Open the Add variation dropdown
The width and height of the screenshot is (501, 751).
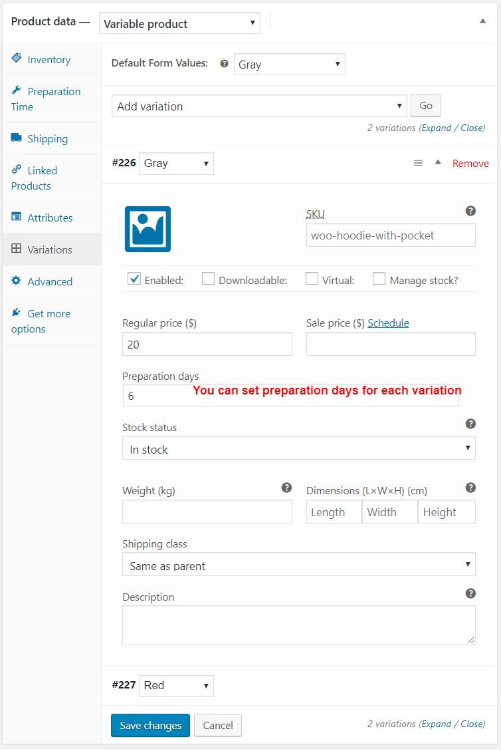tap(259, 106)
